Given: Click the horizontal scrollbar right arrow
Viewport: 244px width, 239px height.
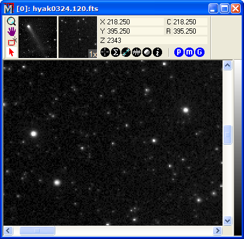Looking at the screenshot, I should pos(217,230).
